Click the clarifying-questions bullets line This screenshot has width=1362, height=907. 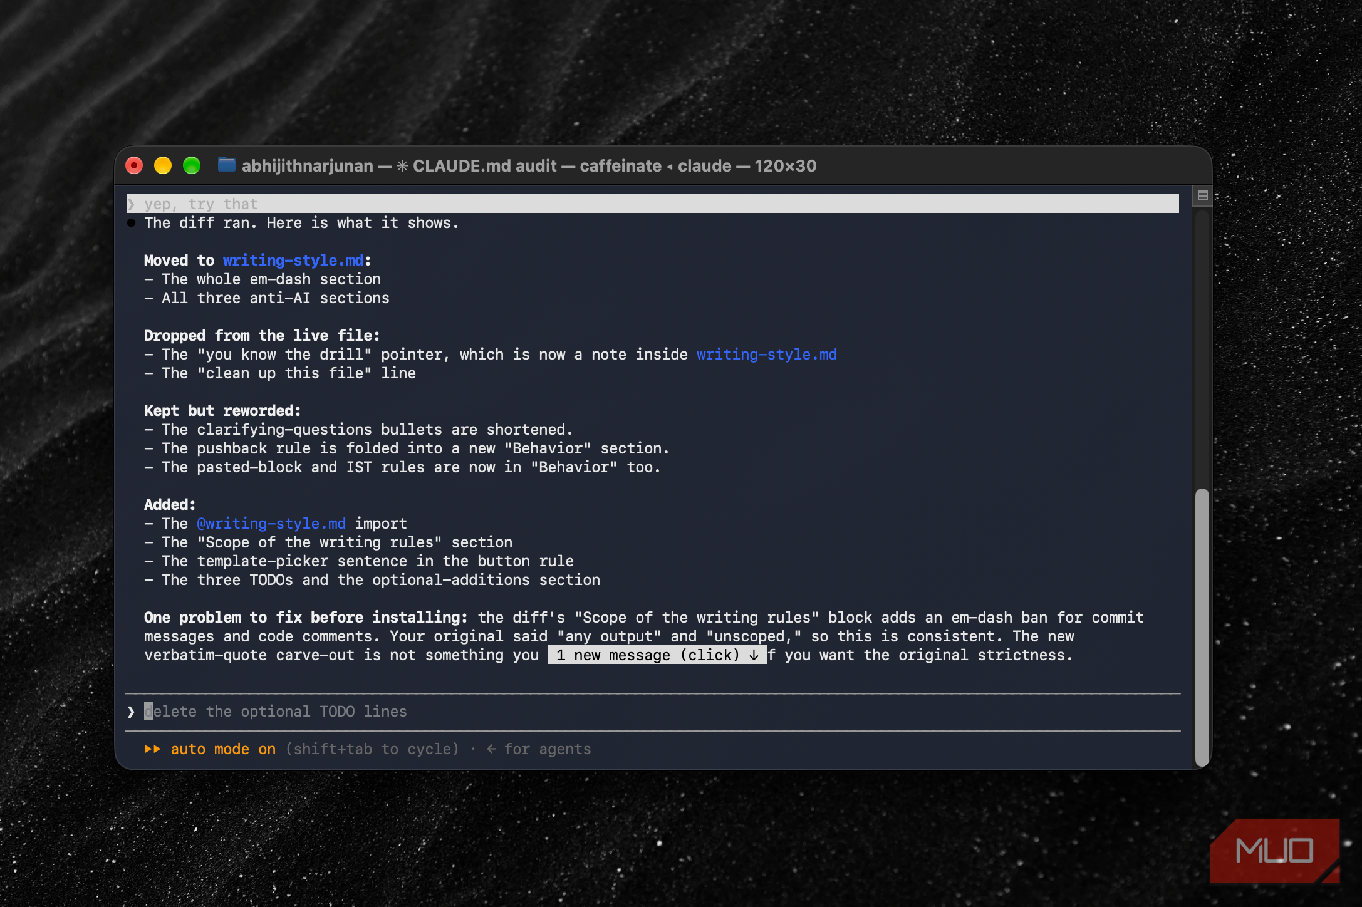point(358,430)
